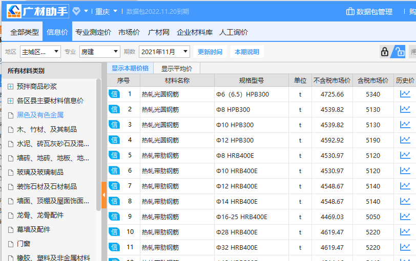Viewport: 416px width, 261px height.
Task: Select 装饰石材及石材制品 category
Action: (x=47, y=186)
